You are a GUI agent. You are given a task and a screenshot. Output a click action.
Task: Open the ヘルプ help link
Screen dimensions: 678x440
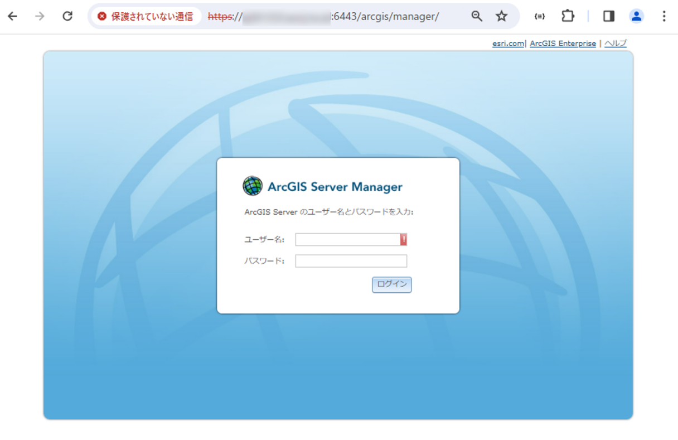616,43
